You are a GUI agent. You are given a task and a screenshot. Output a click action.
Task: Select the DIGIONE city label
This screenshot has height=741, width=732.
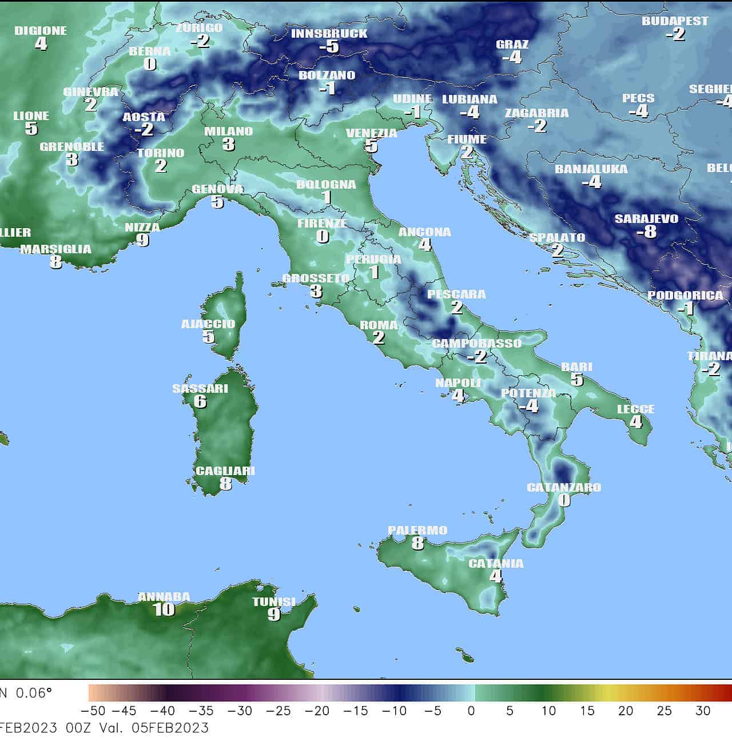pyautogui.click(x=41, y=30)
